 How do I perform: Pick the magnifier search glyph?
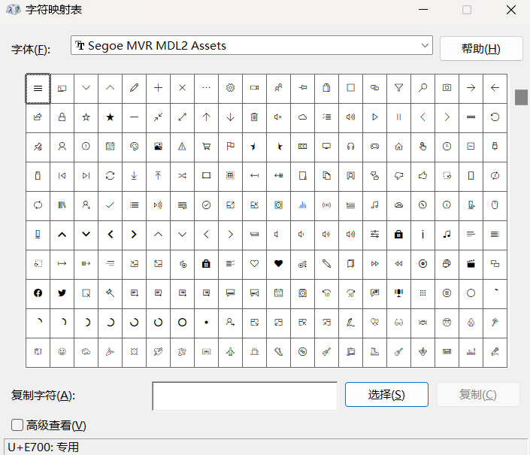point(422,88)
